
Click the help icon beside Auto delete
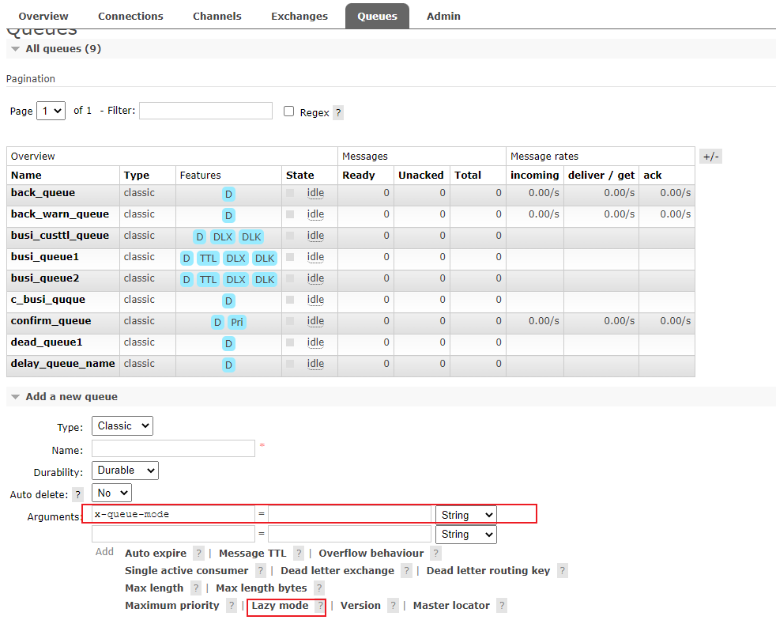[x=77, y=494]
